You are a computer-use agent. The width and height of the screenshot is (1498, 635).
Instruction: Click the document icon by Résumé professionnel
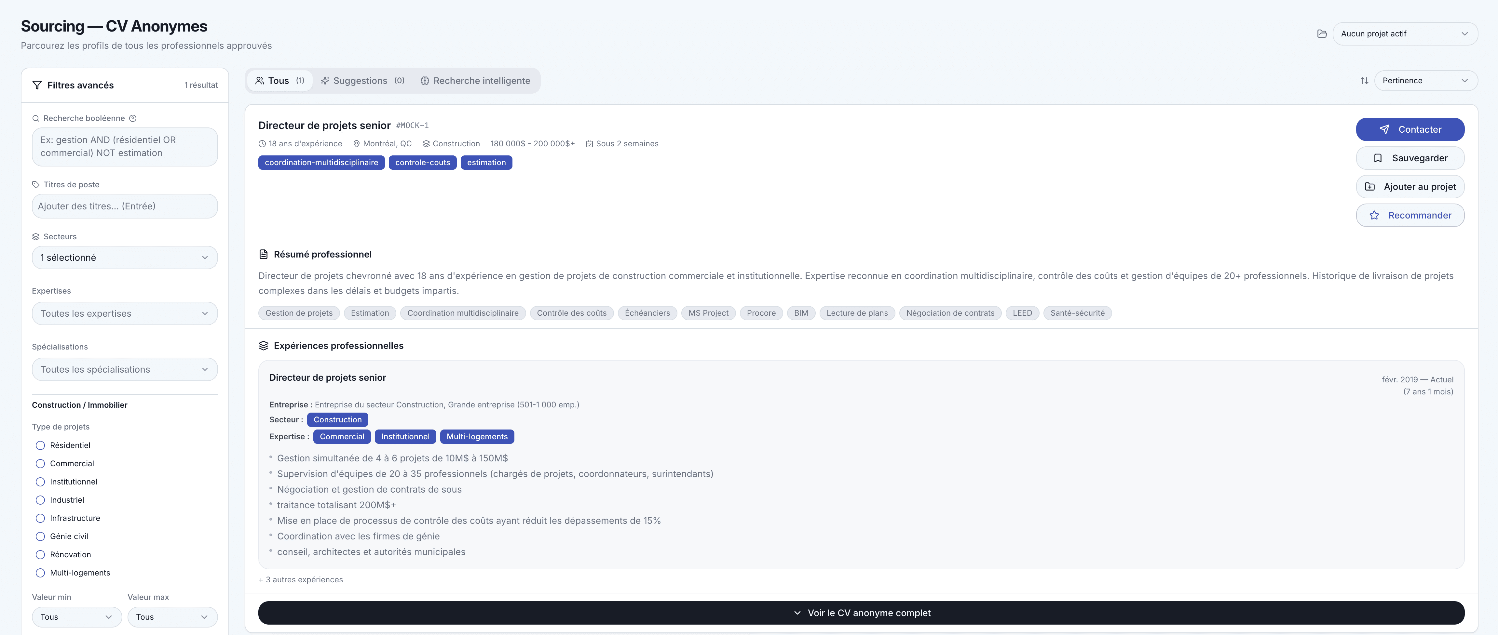[x=264, y=255]
